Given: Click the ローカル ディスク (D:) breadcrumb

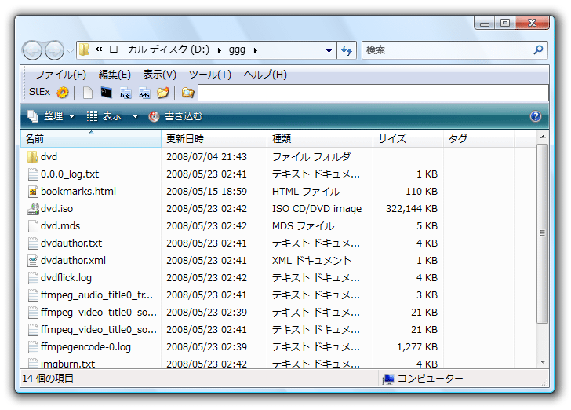Looking at the screenshot, I should pos(159,49).
